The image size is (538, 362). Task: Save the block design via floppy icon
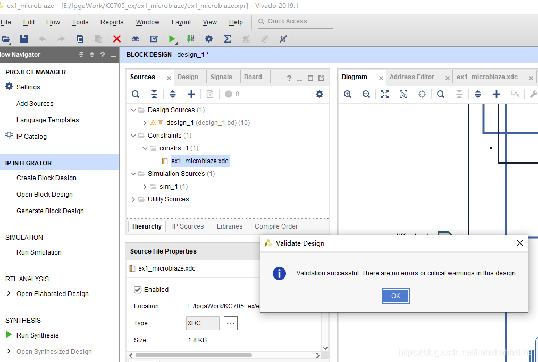point(24,39)
